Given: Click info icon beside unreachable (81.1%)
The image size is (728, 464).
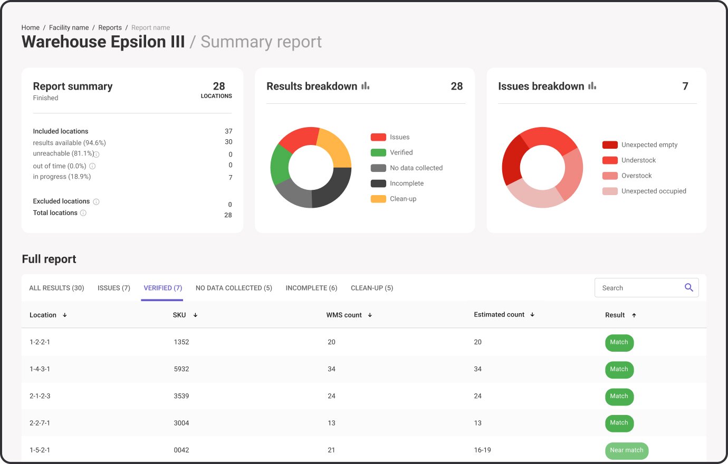Looking at the screenshot, I should click(97, 154).
